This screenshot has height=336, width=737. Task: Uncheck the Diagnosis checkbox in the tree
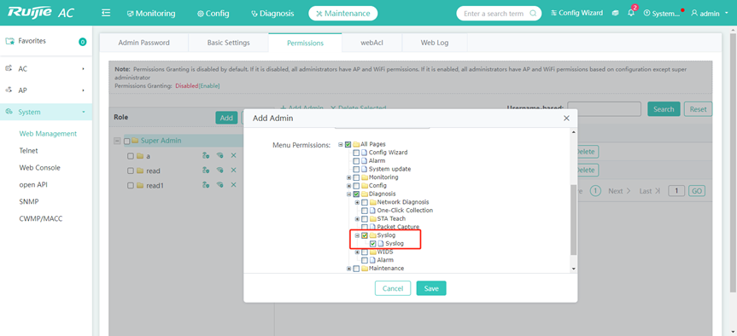[x=356, y=194]
